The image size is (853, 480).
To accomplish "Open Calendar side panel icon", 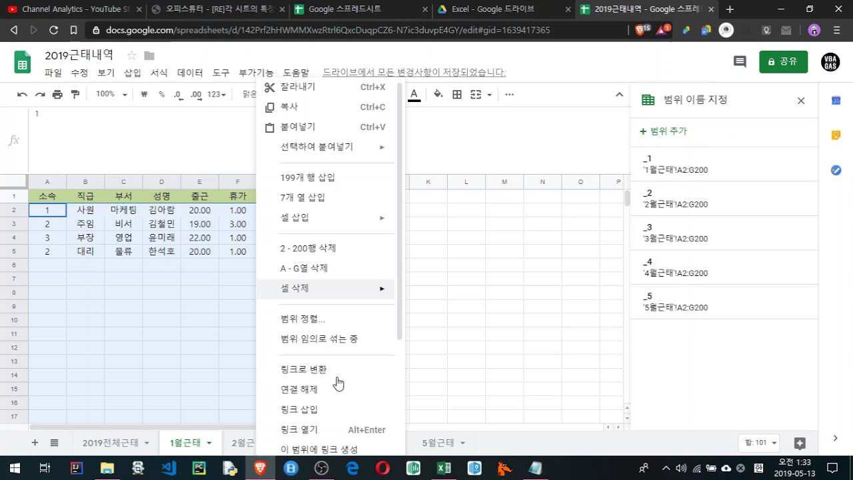I will coord(836,101).
